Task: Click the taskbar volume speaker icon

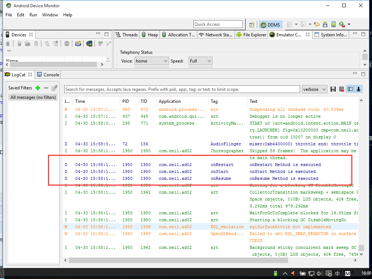Action: tap(319, 274)
